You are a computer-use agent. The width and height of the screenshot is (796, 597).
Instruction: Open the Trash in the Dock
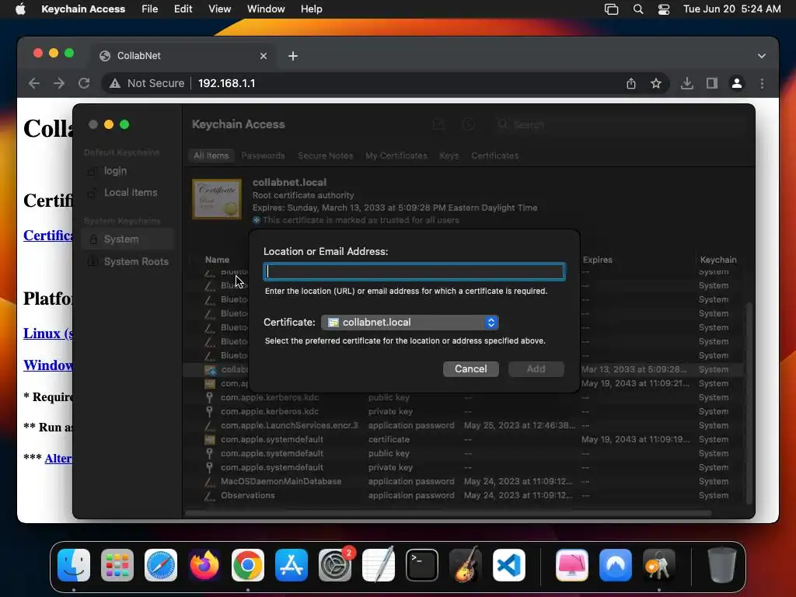point(722,565)
